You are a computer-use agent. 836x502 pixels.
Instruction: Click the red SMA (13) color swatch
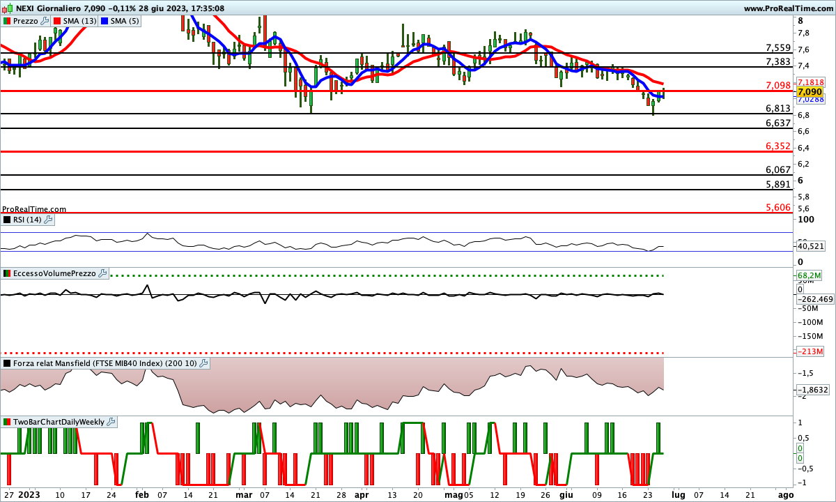click(56, 22)
